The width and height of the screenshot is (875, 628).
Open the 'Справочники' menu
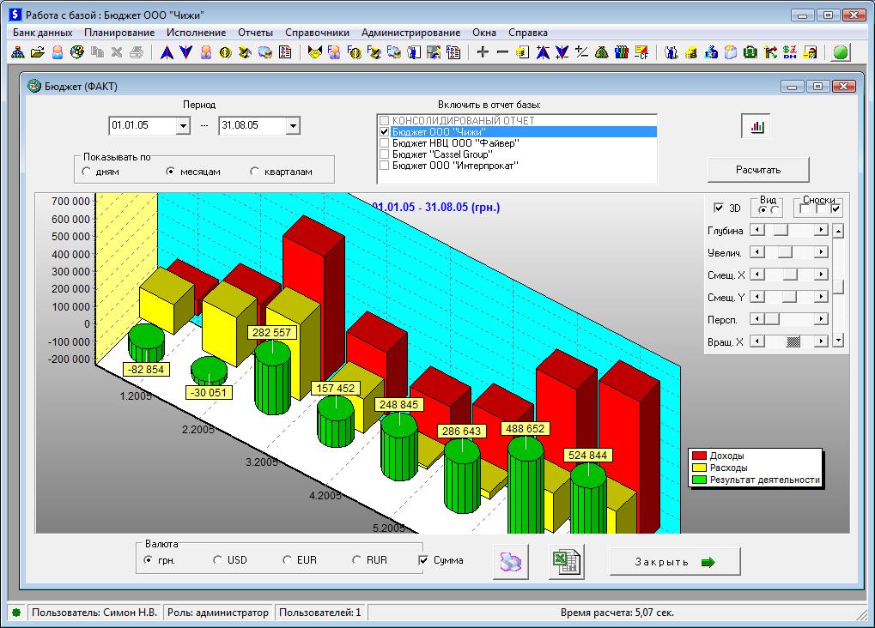click(317, 33)
